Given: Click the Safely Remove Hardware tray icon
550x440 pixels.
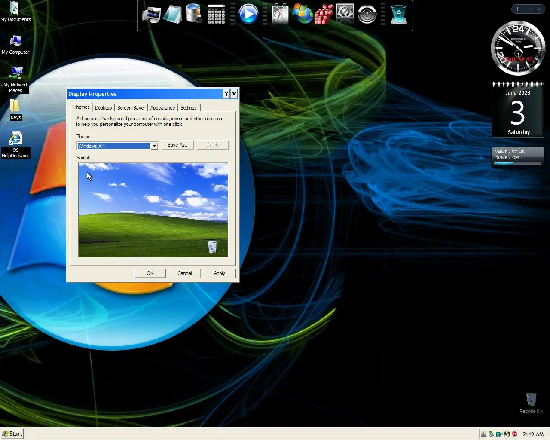Looking at the screenshot, I should tap(491, 434).
